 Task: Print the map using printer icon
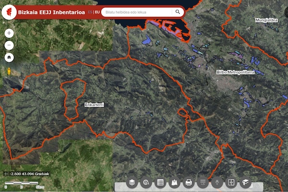[x=189, y=183]
